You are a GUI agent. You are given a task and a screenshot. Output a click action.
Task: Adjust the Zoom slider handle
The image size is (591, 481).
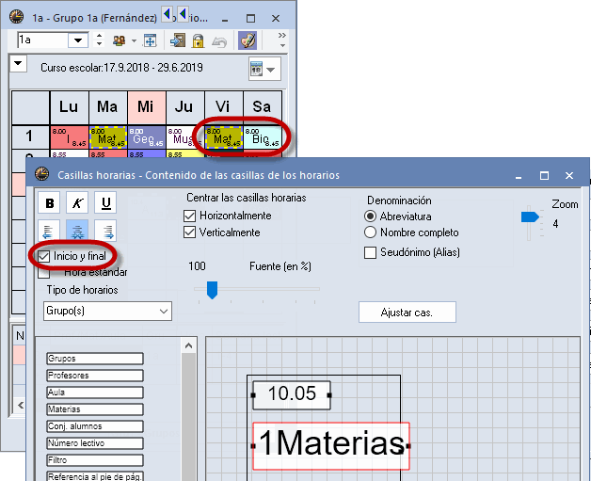point(530,217)
